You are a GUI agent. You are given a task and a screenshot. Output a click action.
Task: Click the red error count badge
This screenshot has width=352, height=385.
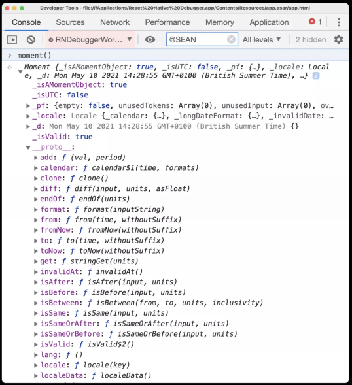315,22
